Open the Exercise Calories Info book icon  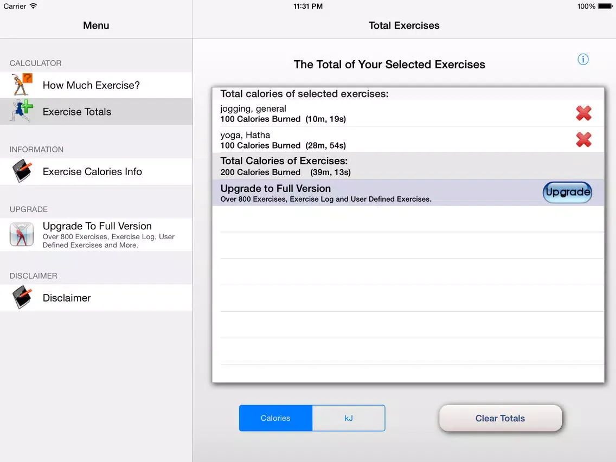point(22,171)
